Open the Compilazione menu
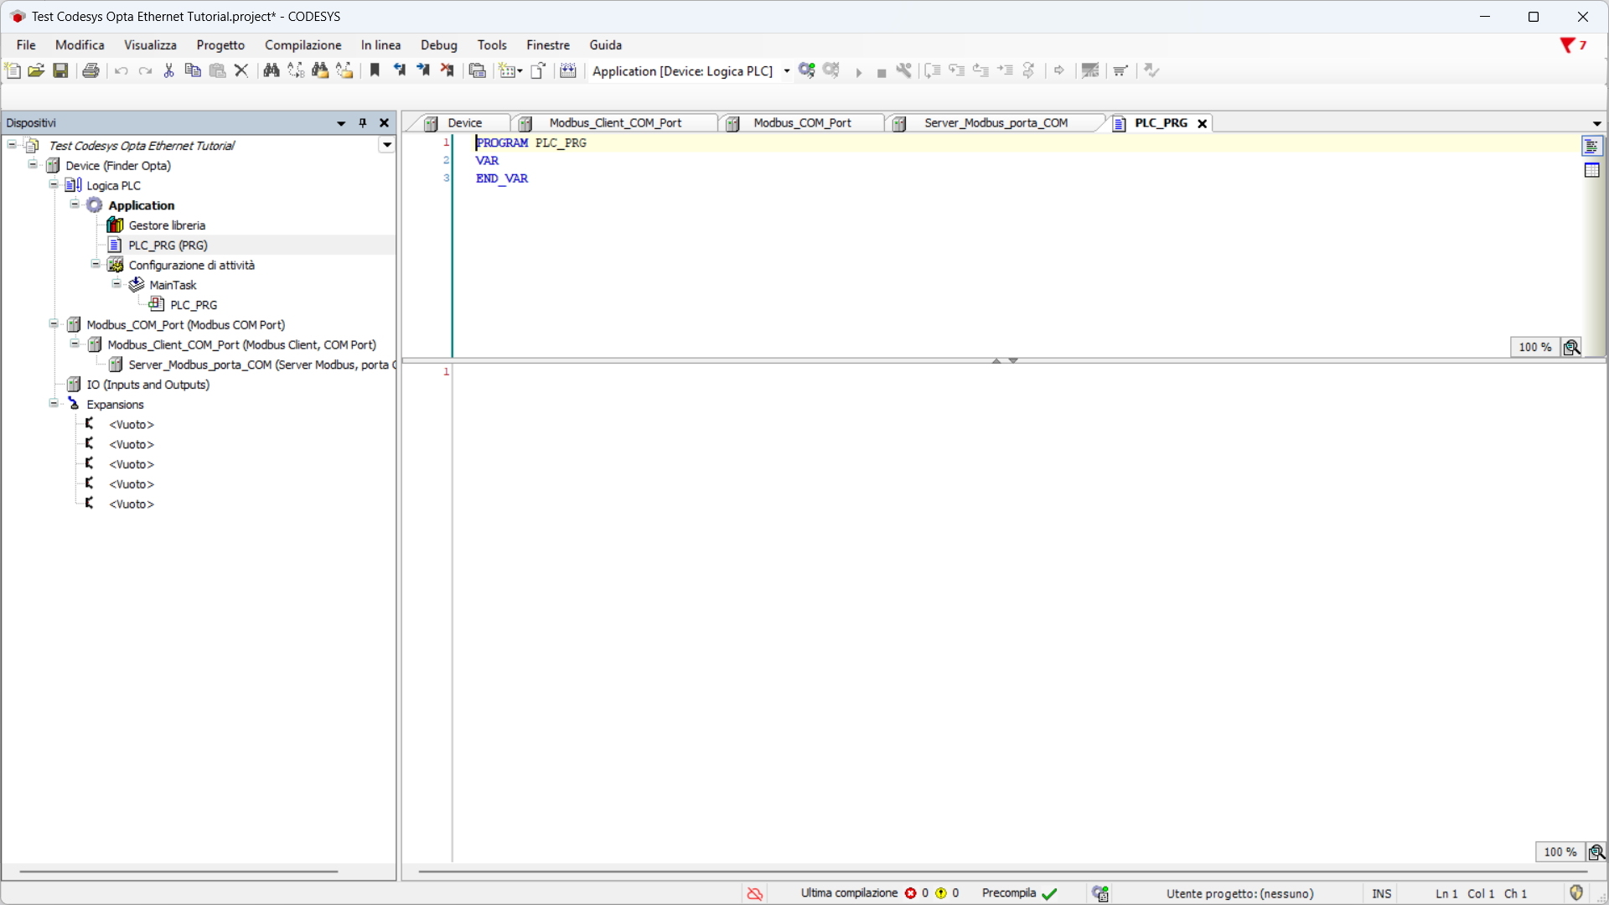 pyautogui.click(x=303, y=45)
